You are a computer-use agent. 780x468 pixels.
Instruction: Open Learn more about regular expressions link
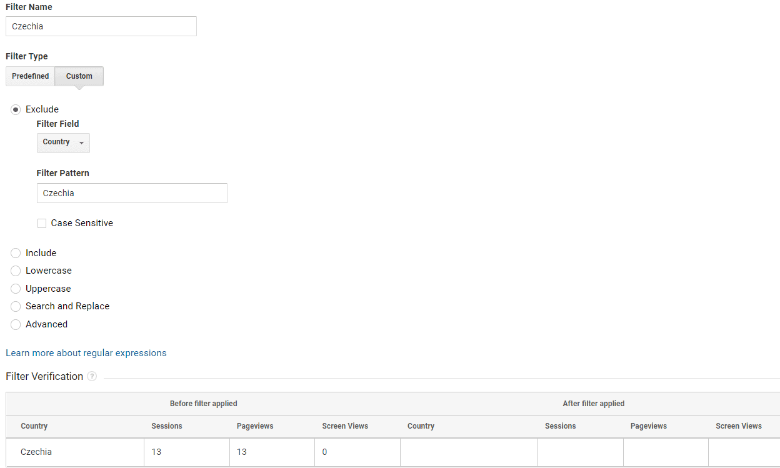(x=86, y=353)
